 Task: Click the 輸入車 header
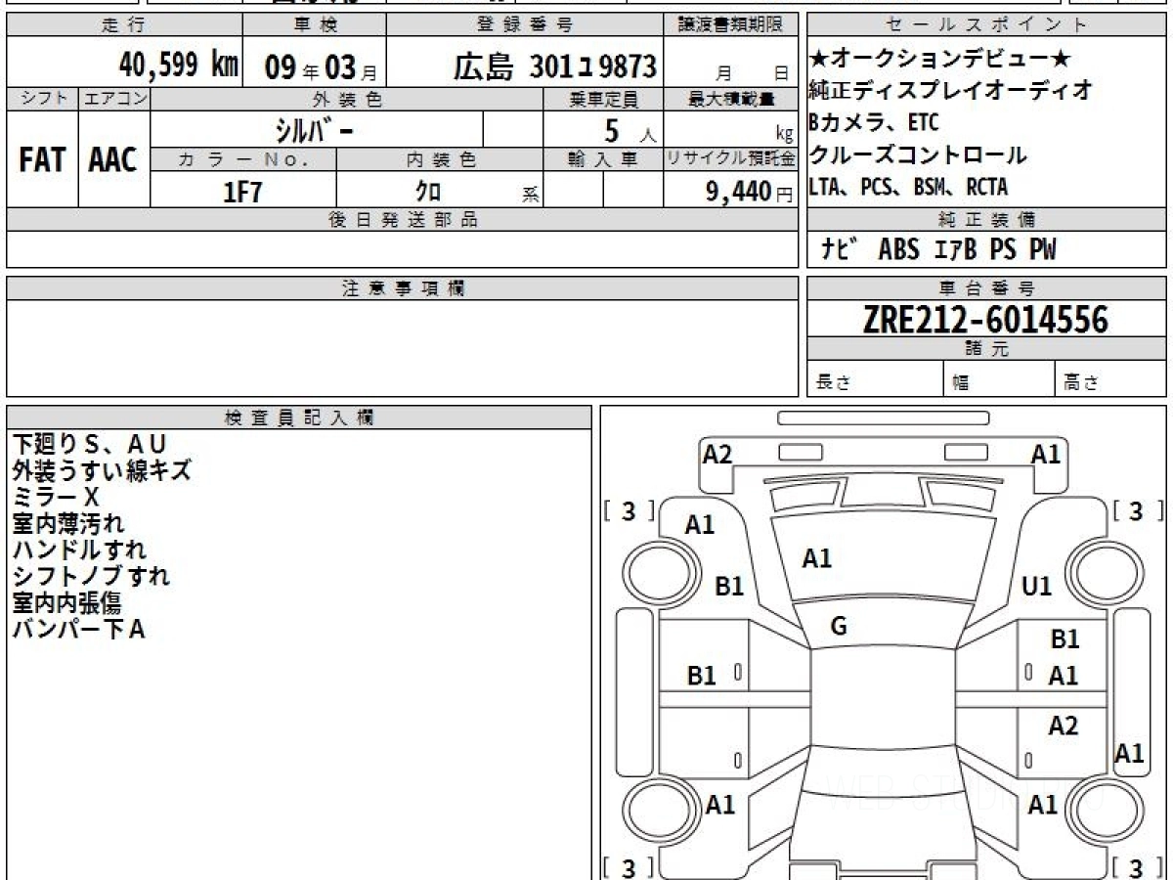point(603,158)
